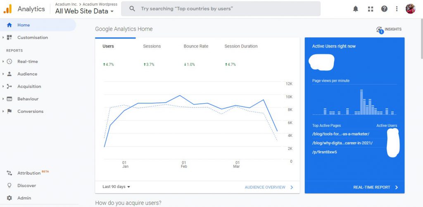This screenshot has width=423, height=207.
Task: Open the Google apps grid icon
Action: pyautogui.click(x=371, y=9)
